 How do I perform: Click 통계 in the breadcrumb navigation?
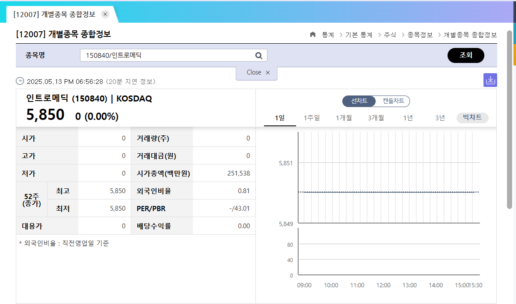(x=327, y=35)
